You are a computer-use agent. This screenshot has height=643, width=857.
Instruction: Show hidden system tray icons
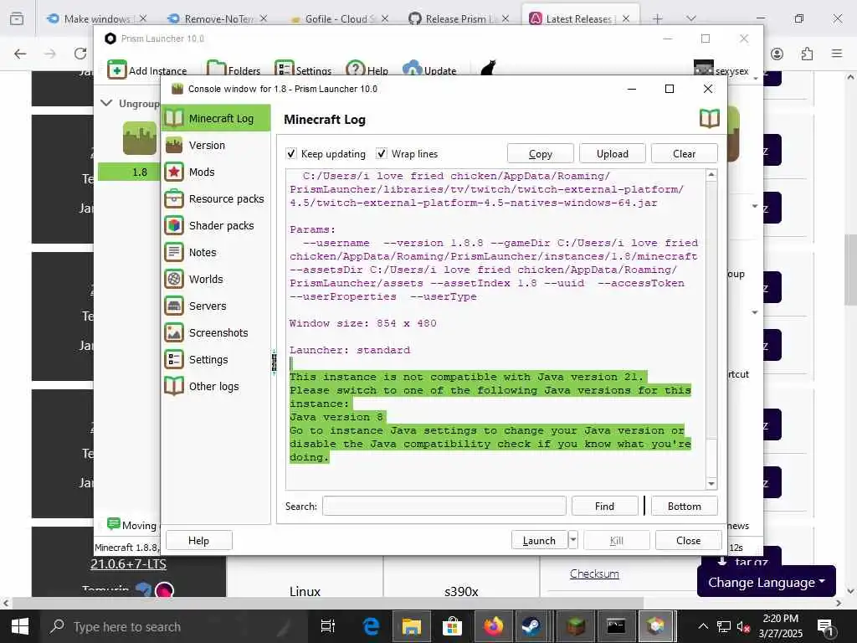(x=703, y=626)
